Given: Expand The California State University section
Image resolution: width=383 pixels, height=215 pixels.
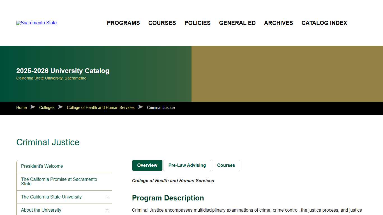Looking at the screenshot, I should (x=107, y=197).
